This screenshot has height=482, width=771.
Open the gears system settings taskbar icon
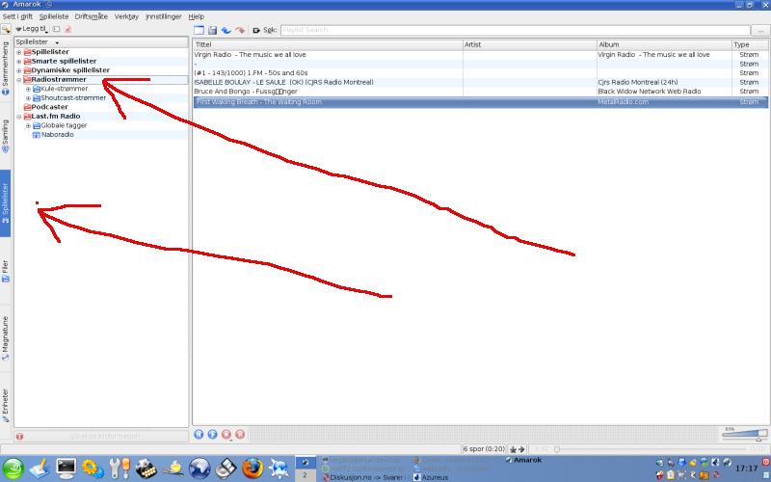(x=93, y=469)
